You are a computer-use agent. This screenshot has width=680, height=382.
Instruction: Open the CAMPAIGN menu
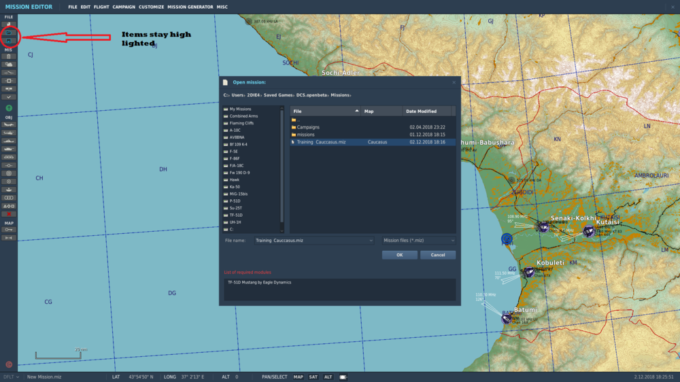(x=123, y=7)
